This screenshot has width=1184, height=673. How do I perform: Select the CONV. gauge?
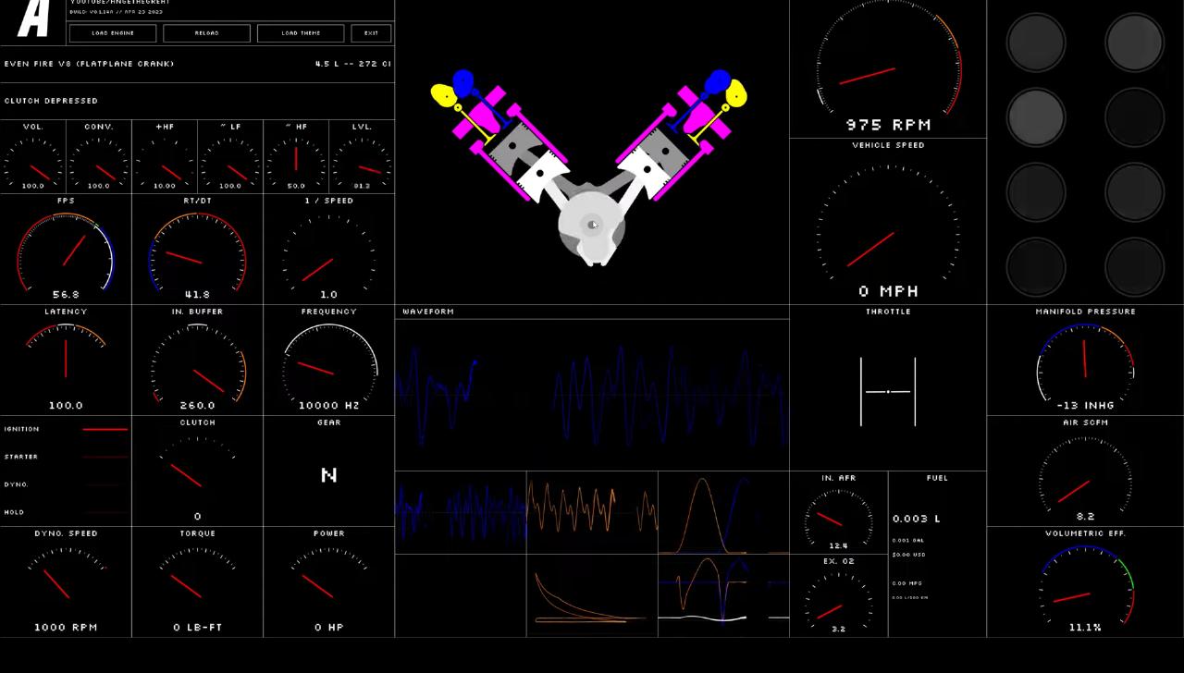click(x=99, y=156)
